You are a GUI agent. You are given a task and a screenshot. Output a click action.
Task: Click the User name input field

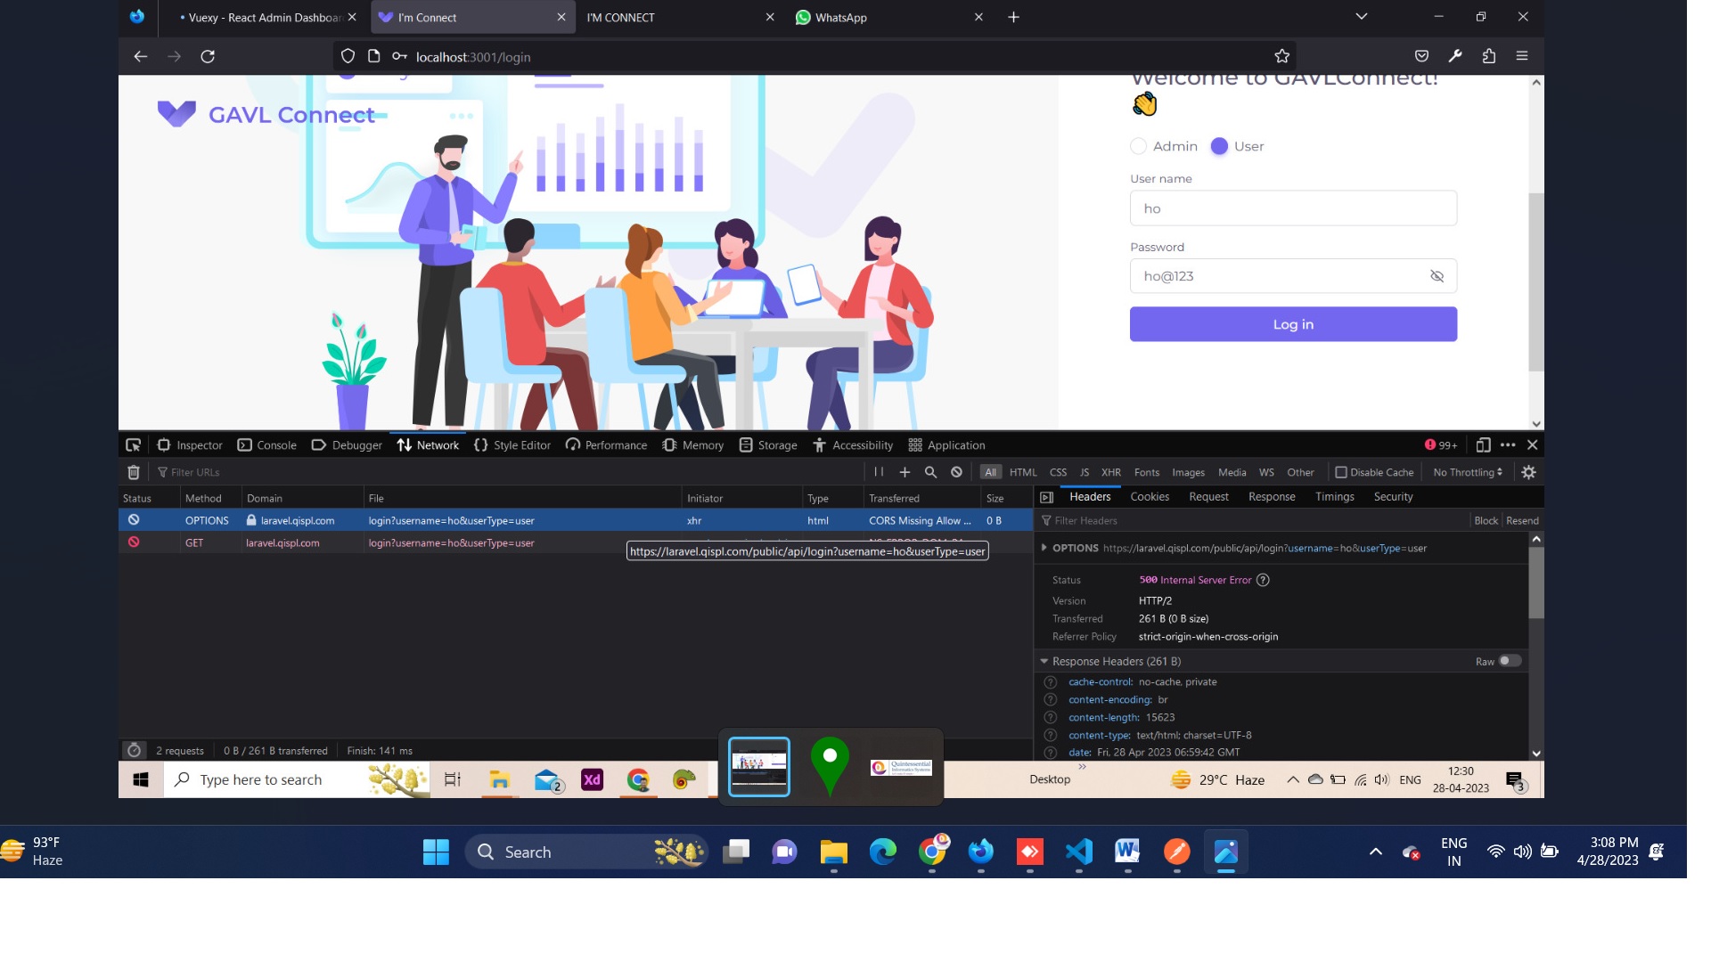coord(1292,208)
